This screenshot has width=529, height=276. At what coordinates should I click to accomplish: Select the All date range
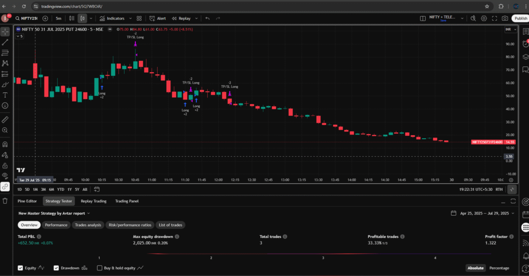85,189
